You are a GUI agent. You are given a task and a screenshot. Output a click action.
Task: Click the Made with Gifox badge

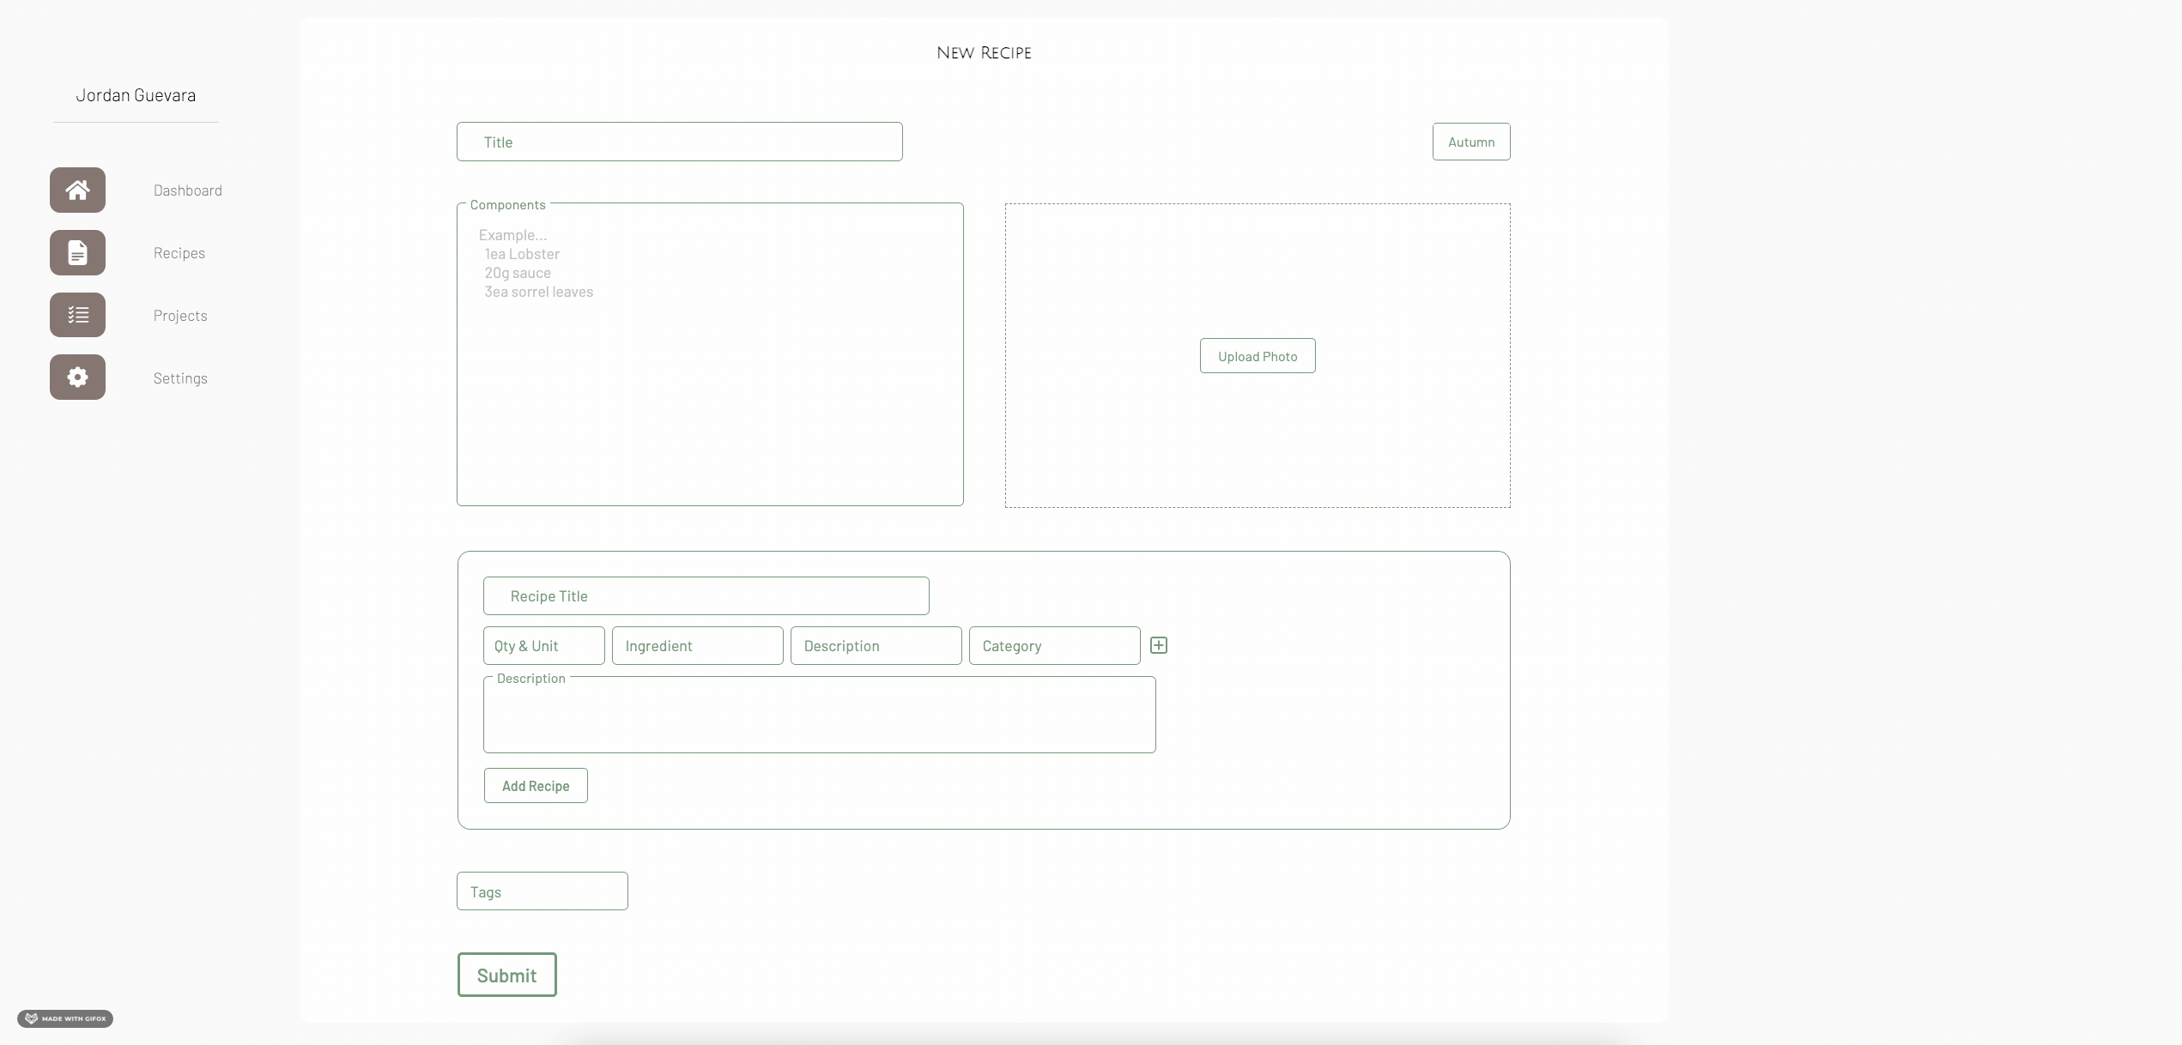pos(65,1018)
